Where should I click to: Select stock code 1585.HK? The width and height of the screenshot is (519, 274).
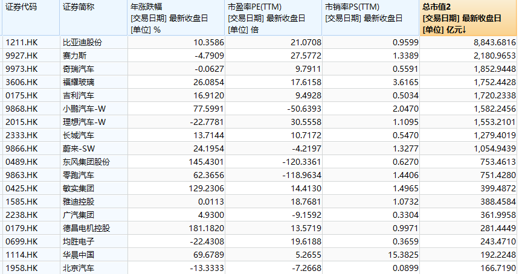point(22,202)
